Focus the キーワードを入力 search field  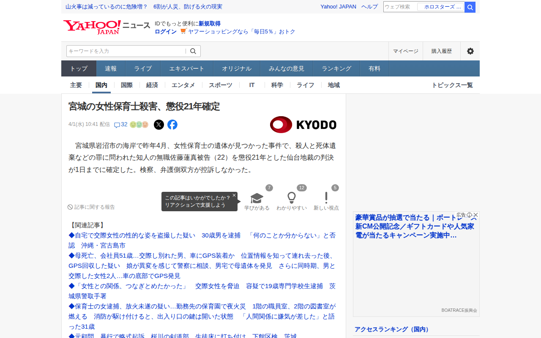coord(126,51)
